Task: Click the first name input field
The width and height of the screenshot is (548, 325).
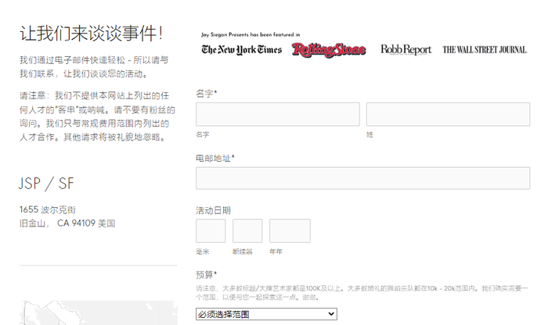Action: click(x=277, y=114)
